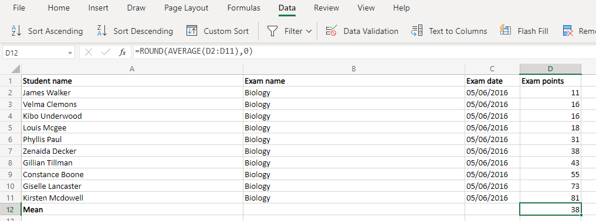Click the Flash Fill label
The height and width of the screenshot is (221, 596).
coord(533,31)
